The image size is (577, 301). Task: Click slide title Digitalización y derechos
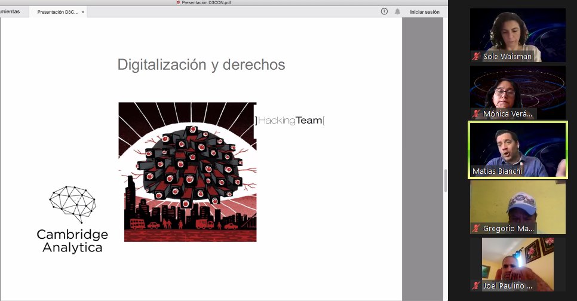coord(201,64)
